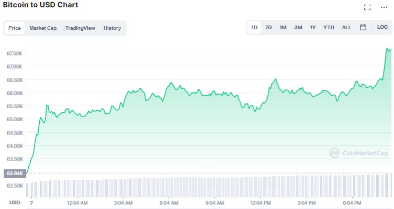Image resolution: width=394 pixels, height=209 pixels.
Task: Select the 7D time range
Action: coord(268,27)
